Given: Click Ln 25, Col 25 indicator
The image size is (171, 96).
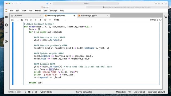Looking at the screenshot, I should pyautogui.click(x=139, y=92).
